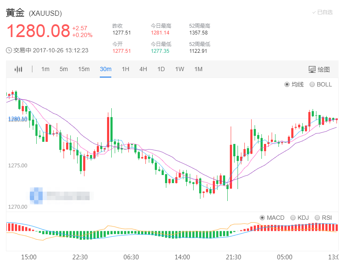
Task: Open the 1W weekly chart
Action: (179, 69)
